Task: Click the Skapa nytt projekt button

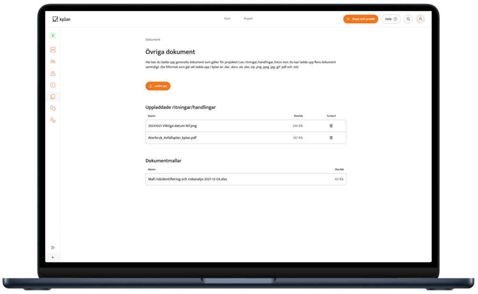Action: click(360, 19)
